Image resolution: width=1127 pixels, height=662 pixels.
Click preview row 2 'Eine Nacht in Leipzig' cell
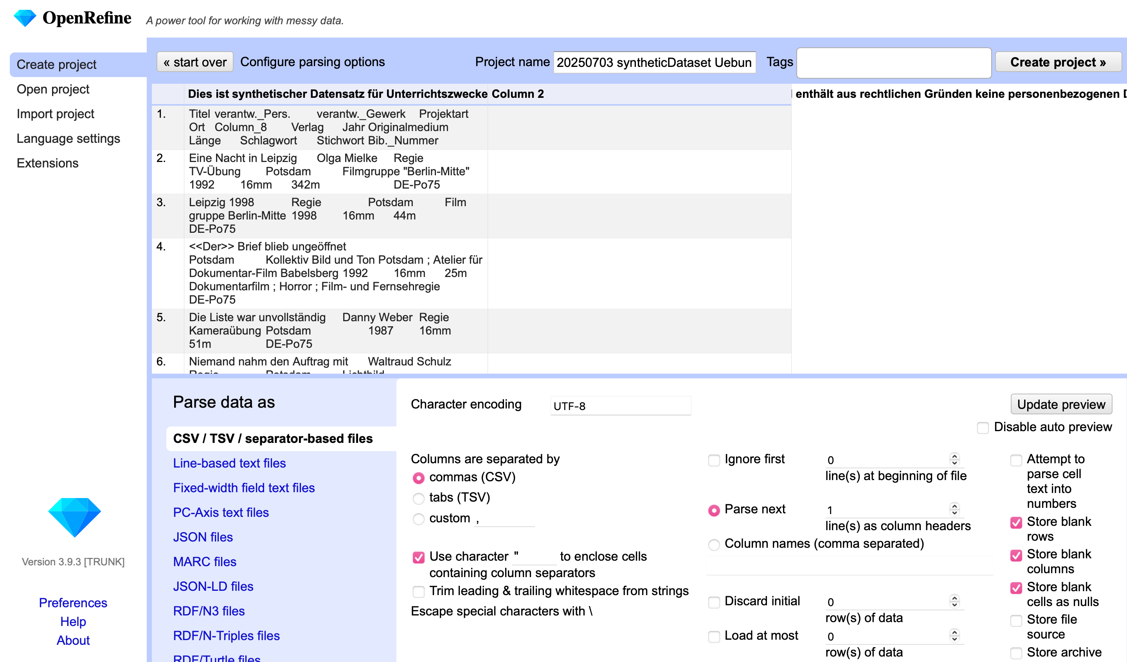point(335,171)
